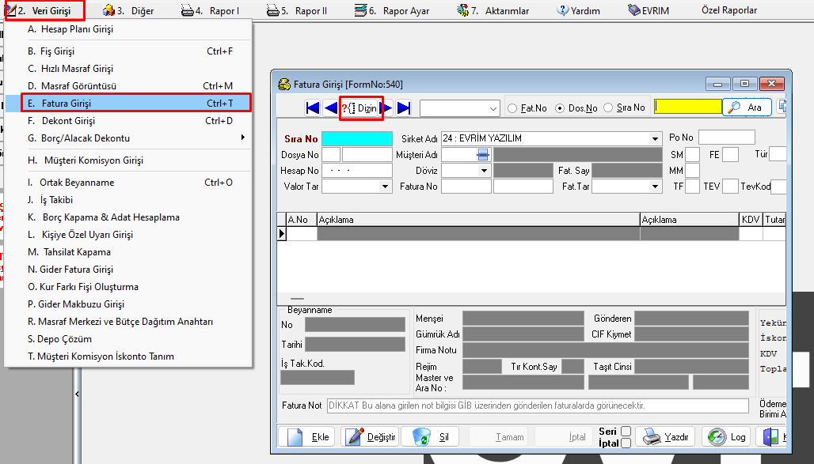
Task: Choose Tahsilat Kapama menu entry
Action: tap(127, 252)
